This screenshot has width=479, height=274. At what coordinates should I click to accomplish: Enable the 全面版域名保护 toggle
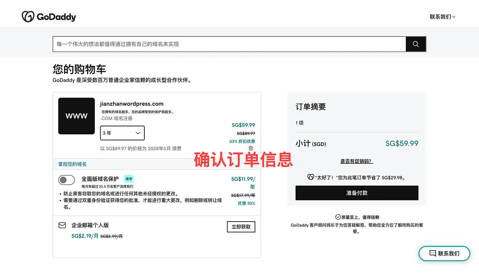[x=67, y=180]
